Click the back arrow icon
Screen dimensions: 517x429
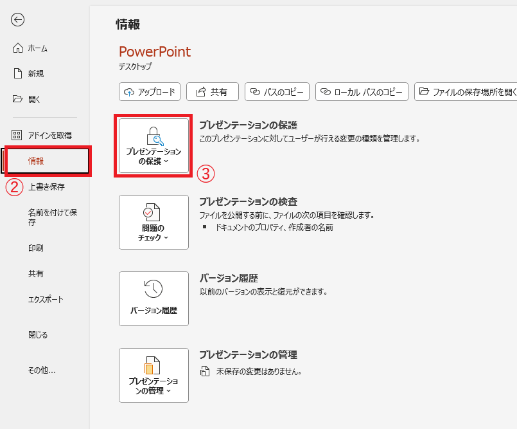tap(17, 19)
